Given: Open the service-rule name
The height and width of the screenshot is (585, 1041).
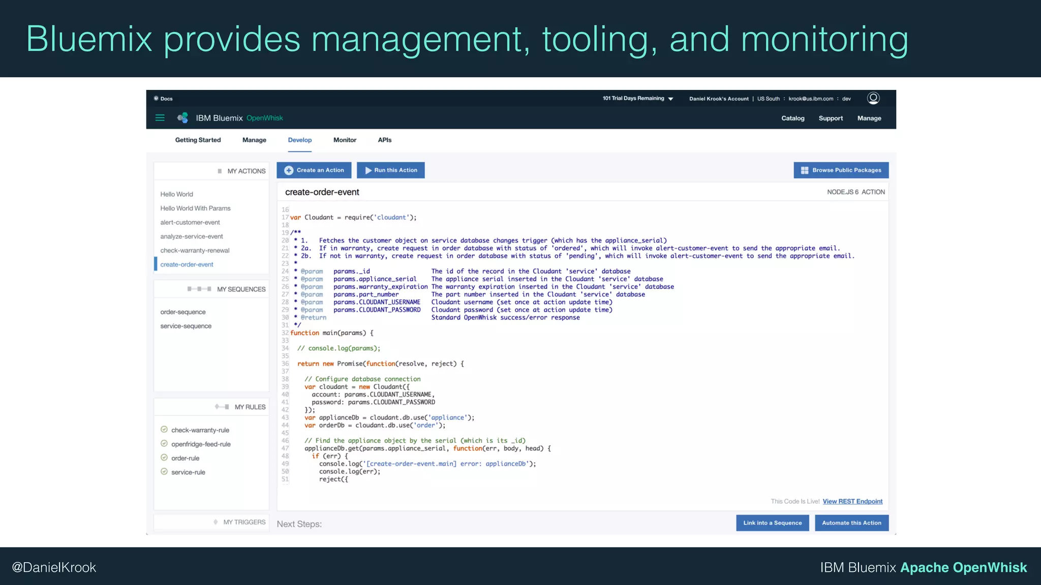Looking at the screenshot, I should [188, 472].
